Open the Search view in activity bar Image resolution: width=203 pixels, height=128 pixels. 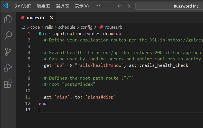tap(8, 35)
